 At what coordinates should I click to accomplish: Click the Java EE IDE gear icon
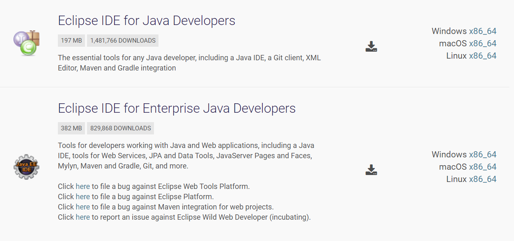(26, 166)
